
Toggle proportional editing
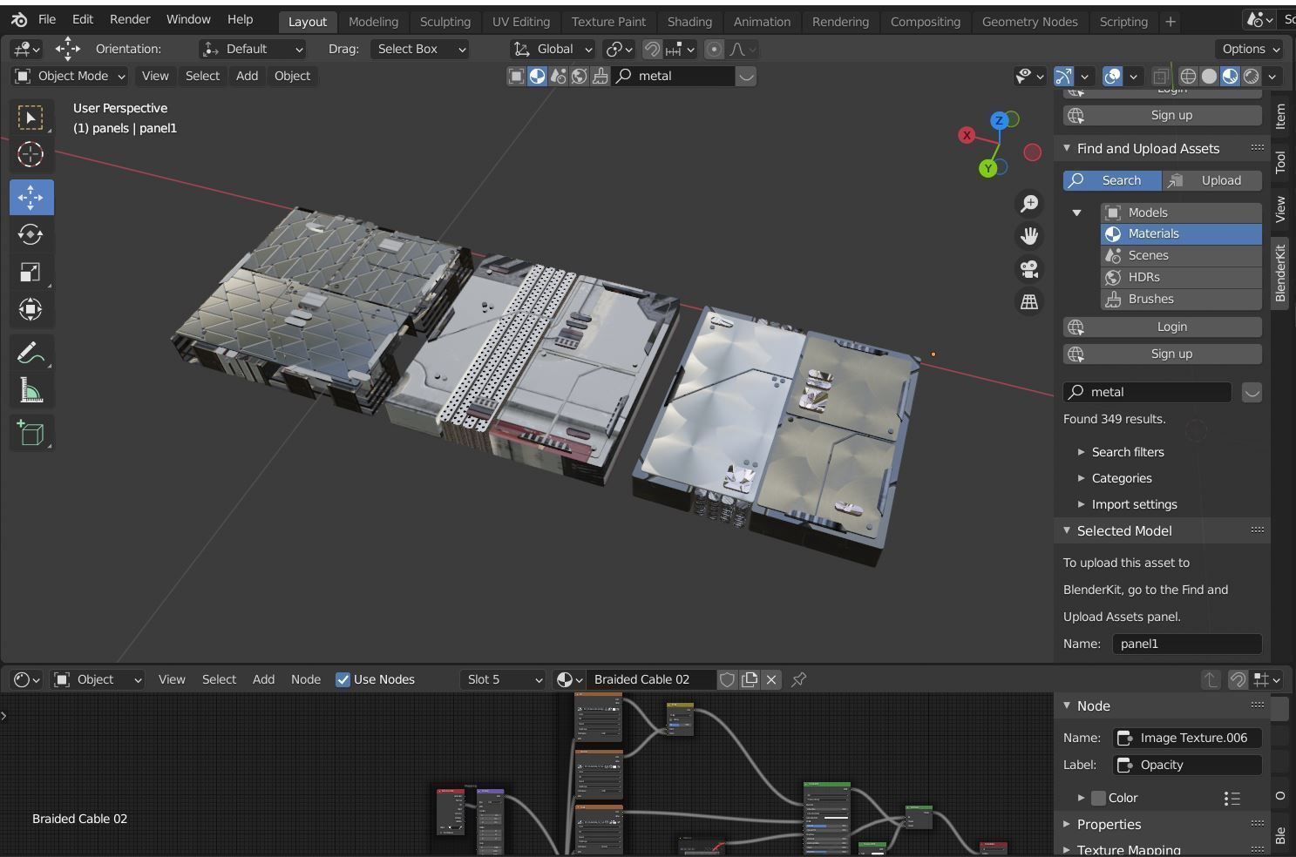(x=714, y=50)
